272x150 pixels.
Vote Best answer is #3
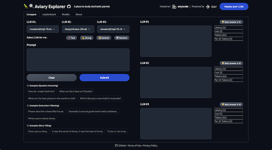click(x=232, y=104)
